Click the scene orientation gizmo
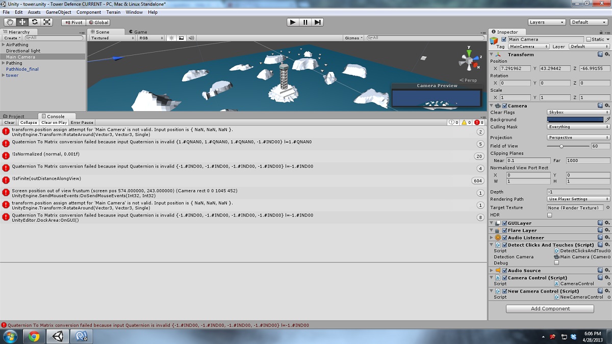Image resolution: width=612 pixels, height=344 pixels. point(470,60)
